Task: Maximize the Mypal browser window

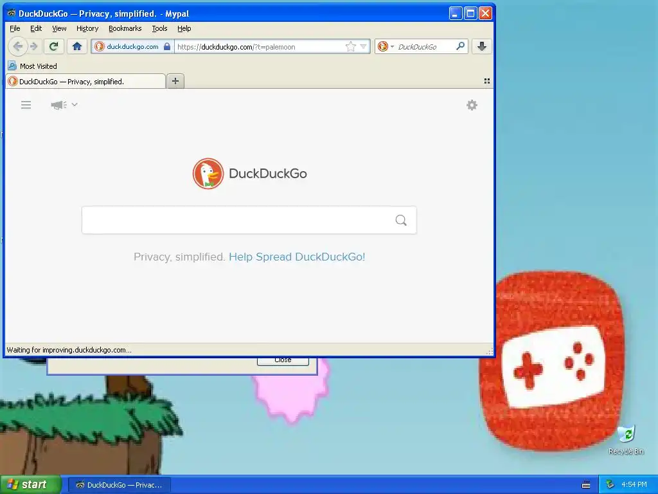Action: (470, 14)
